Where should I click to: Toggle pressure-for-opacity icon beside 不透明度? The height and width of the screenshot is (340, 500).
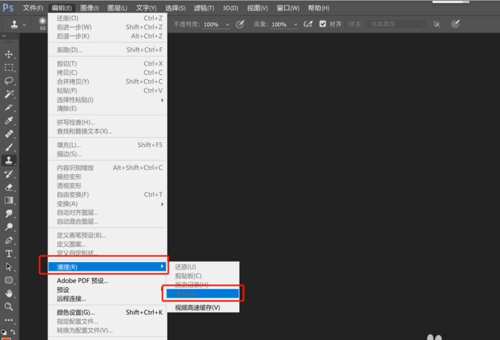(x=240, y=24)
